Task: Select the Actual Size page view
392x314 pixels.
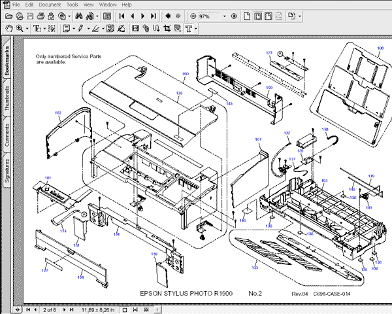Action: (x=247, y=16)
